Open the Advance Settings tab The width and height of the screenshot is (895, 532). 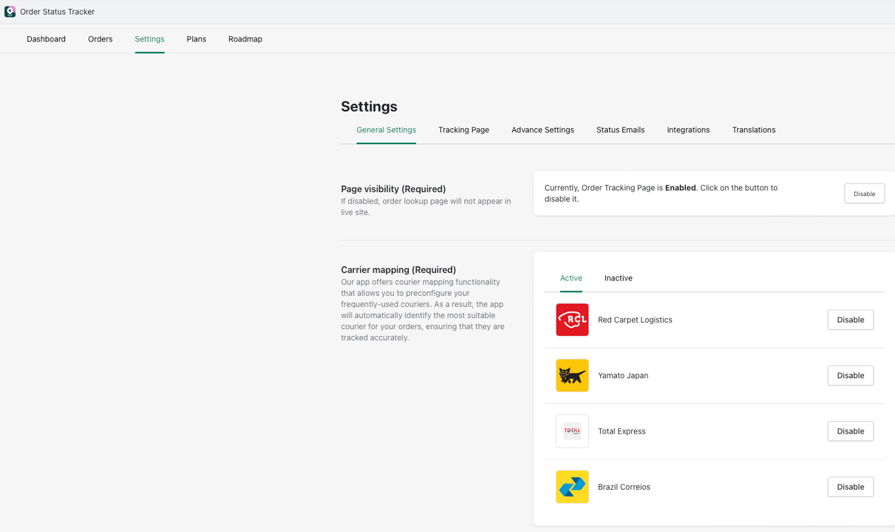coord(543,130)
